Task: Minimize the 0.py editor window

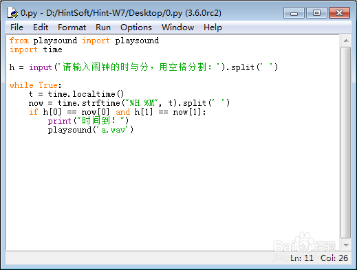Action: point(294,12)
